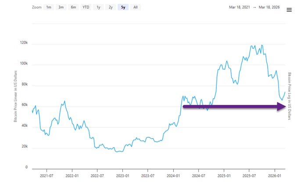
Task: Select the active 5y zoom button
Action: (123, 7)
